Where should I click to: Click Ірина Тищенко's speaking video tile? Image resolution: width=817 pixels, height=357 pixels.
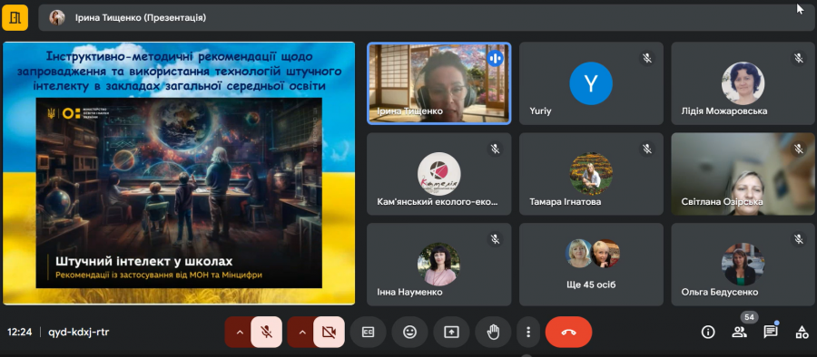click(x=438, y=83)
